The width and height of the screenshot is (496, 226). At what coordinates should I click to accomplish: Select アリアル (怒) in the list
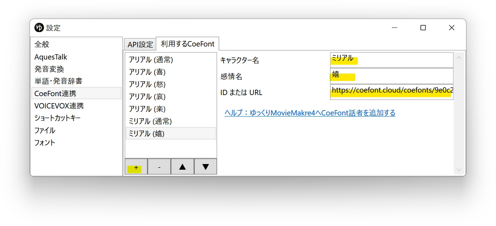click(171, 84)
